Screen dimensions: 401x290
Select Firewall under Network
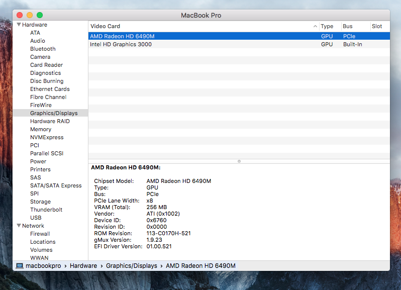pyautogui.click(x=40, y=234)
